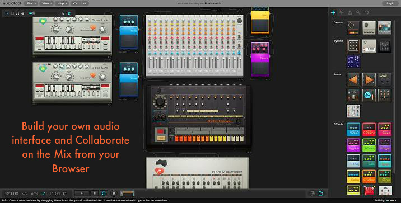Add the red effect pedal in Effects
401x203 pixels.
point(369,129)
